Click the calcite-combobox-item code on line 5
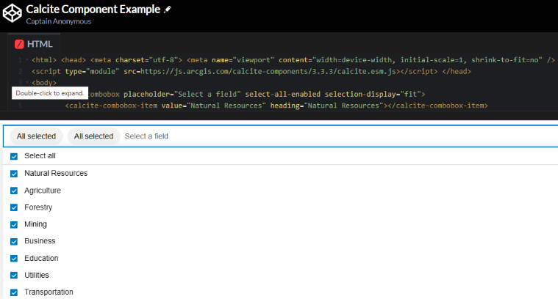The width and height of the screenshot is (558, 299). pos(276,106)
